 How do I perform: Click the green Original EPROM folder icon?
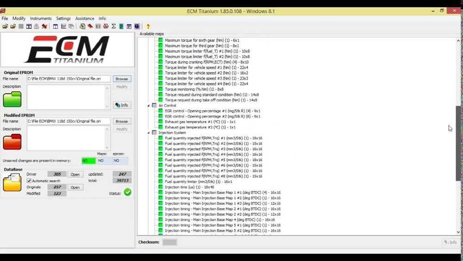(x=12, y=99)
